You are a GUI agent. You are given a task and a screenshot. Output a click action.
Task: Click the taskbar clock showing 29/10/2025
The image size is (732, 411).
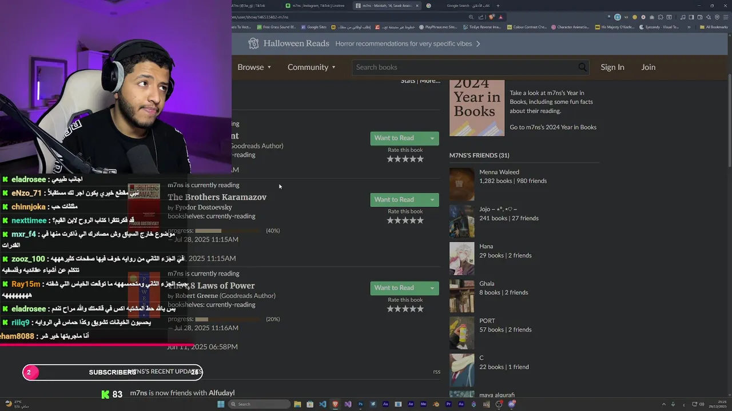[717, 404]
